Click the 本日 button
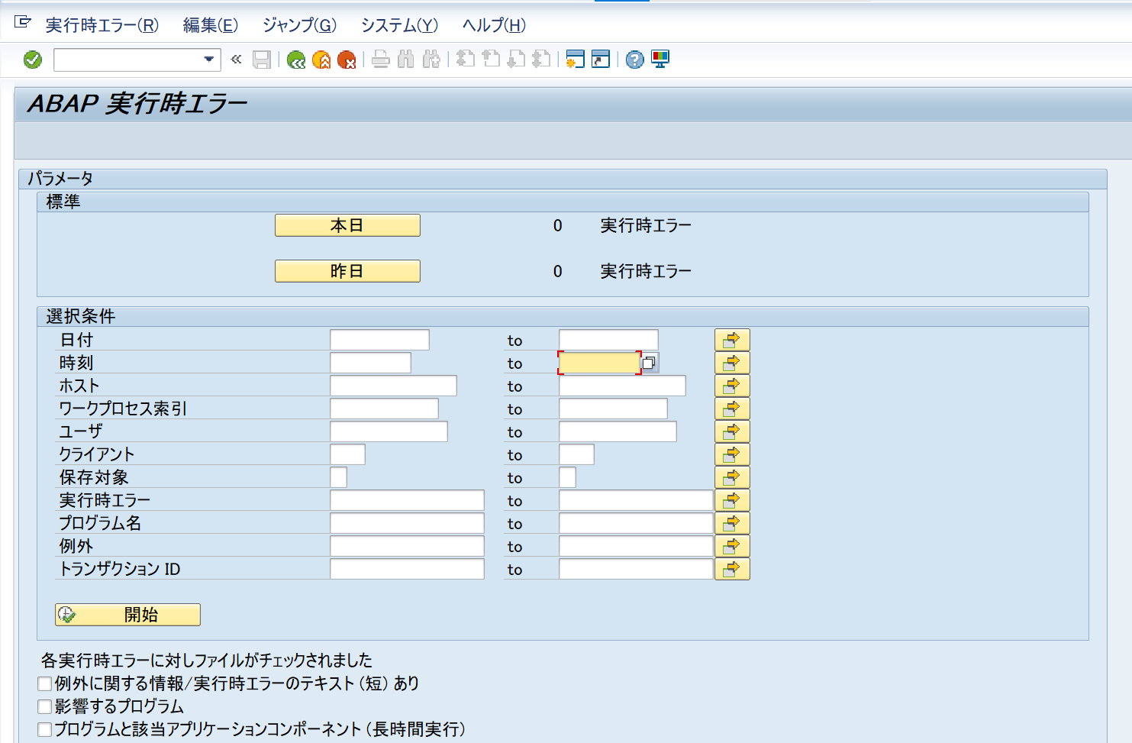 (x=347, y=225)
